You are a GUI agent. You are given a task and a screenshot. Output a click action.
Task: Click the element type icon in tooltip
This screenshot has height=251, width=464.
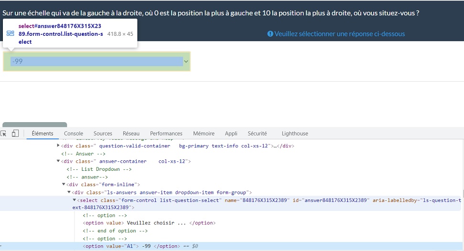[x=11, y=33]
